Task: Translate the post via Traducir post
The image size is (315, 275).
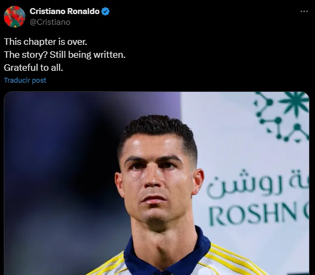Action: click(x=25, y=80)
